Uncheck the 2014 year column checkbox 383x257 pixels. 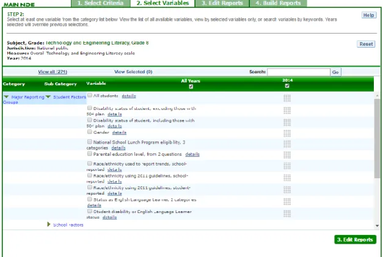pyautogui.click(x=287, y=86)
